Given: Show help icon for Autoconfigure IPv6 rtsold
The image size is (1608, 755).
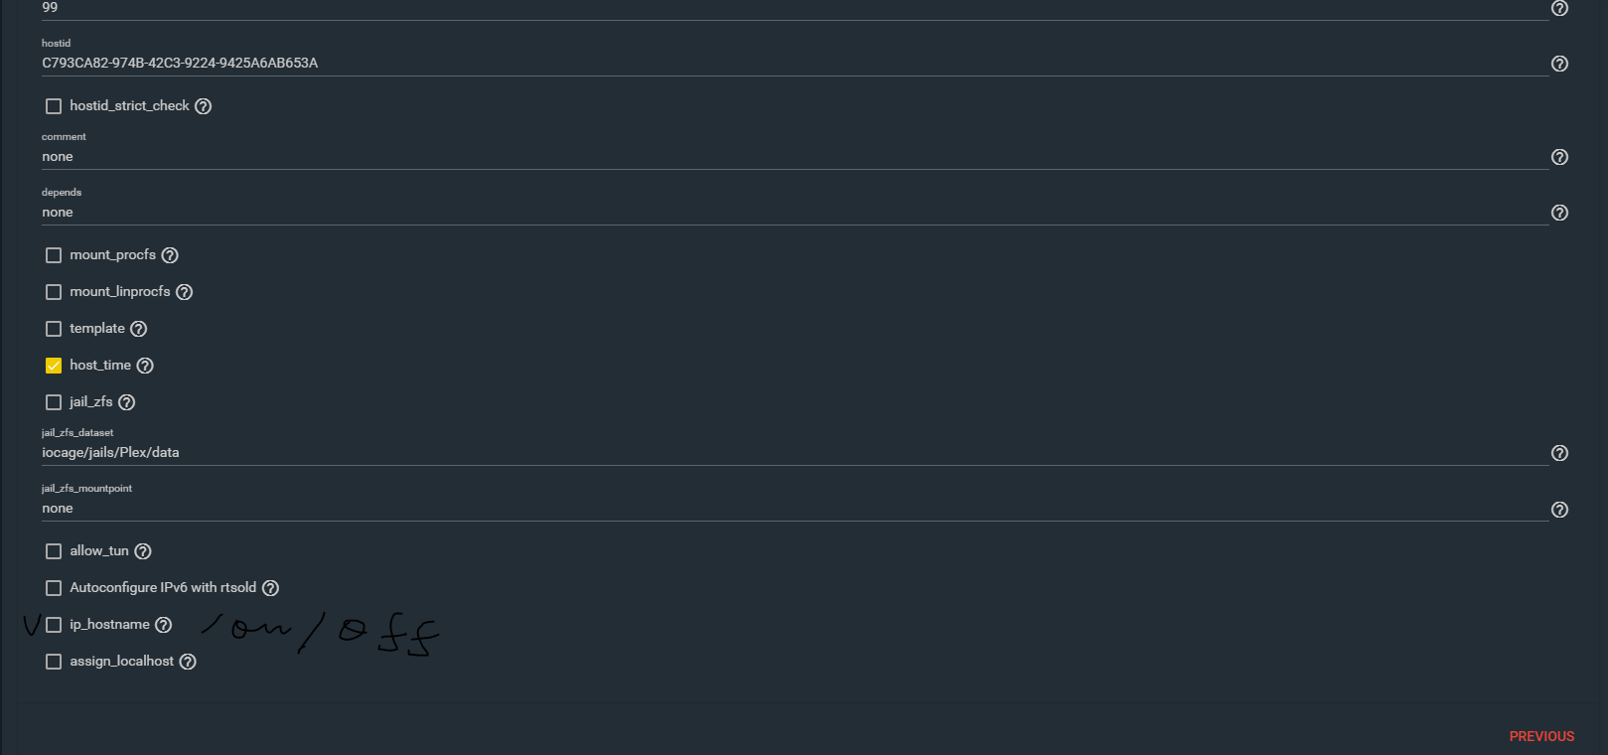Looking at the screenshot, I should (x=270, y=588).
